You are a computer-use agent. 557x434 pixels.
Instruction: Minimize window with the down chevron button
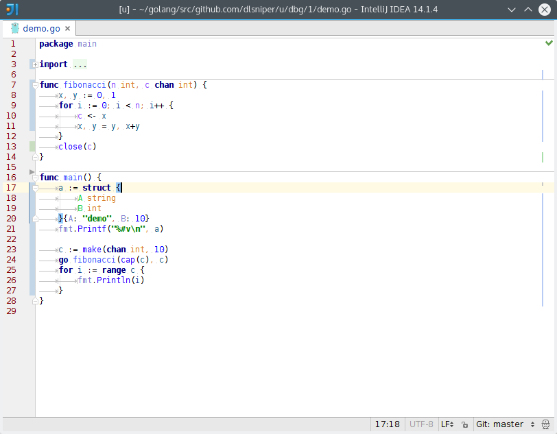click(x=512, y=10)
